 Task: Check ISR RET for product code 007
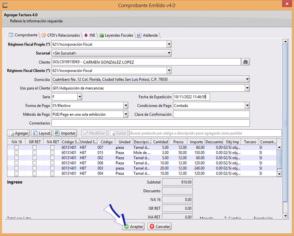point(35,148)
